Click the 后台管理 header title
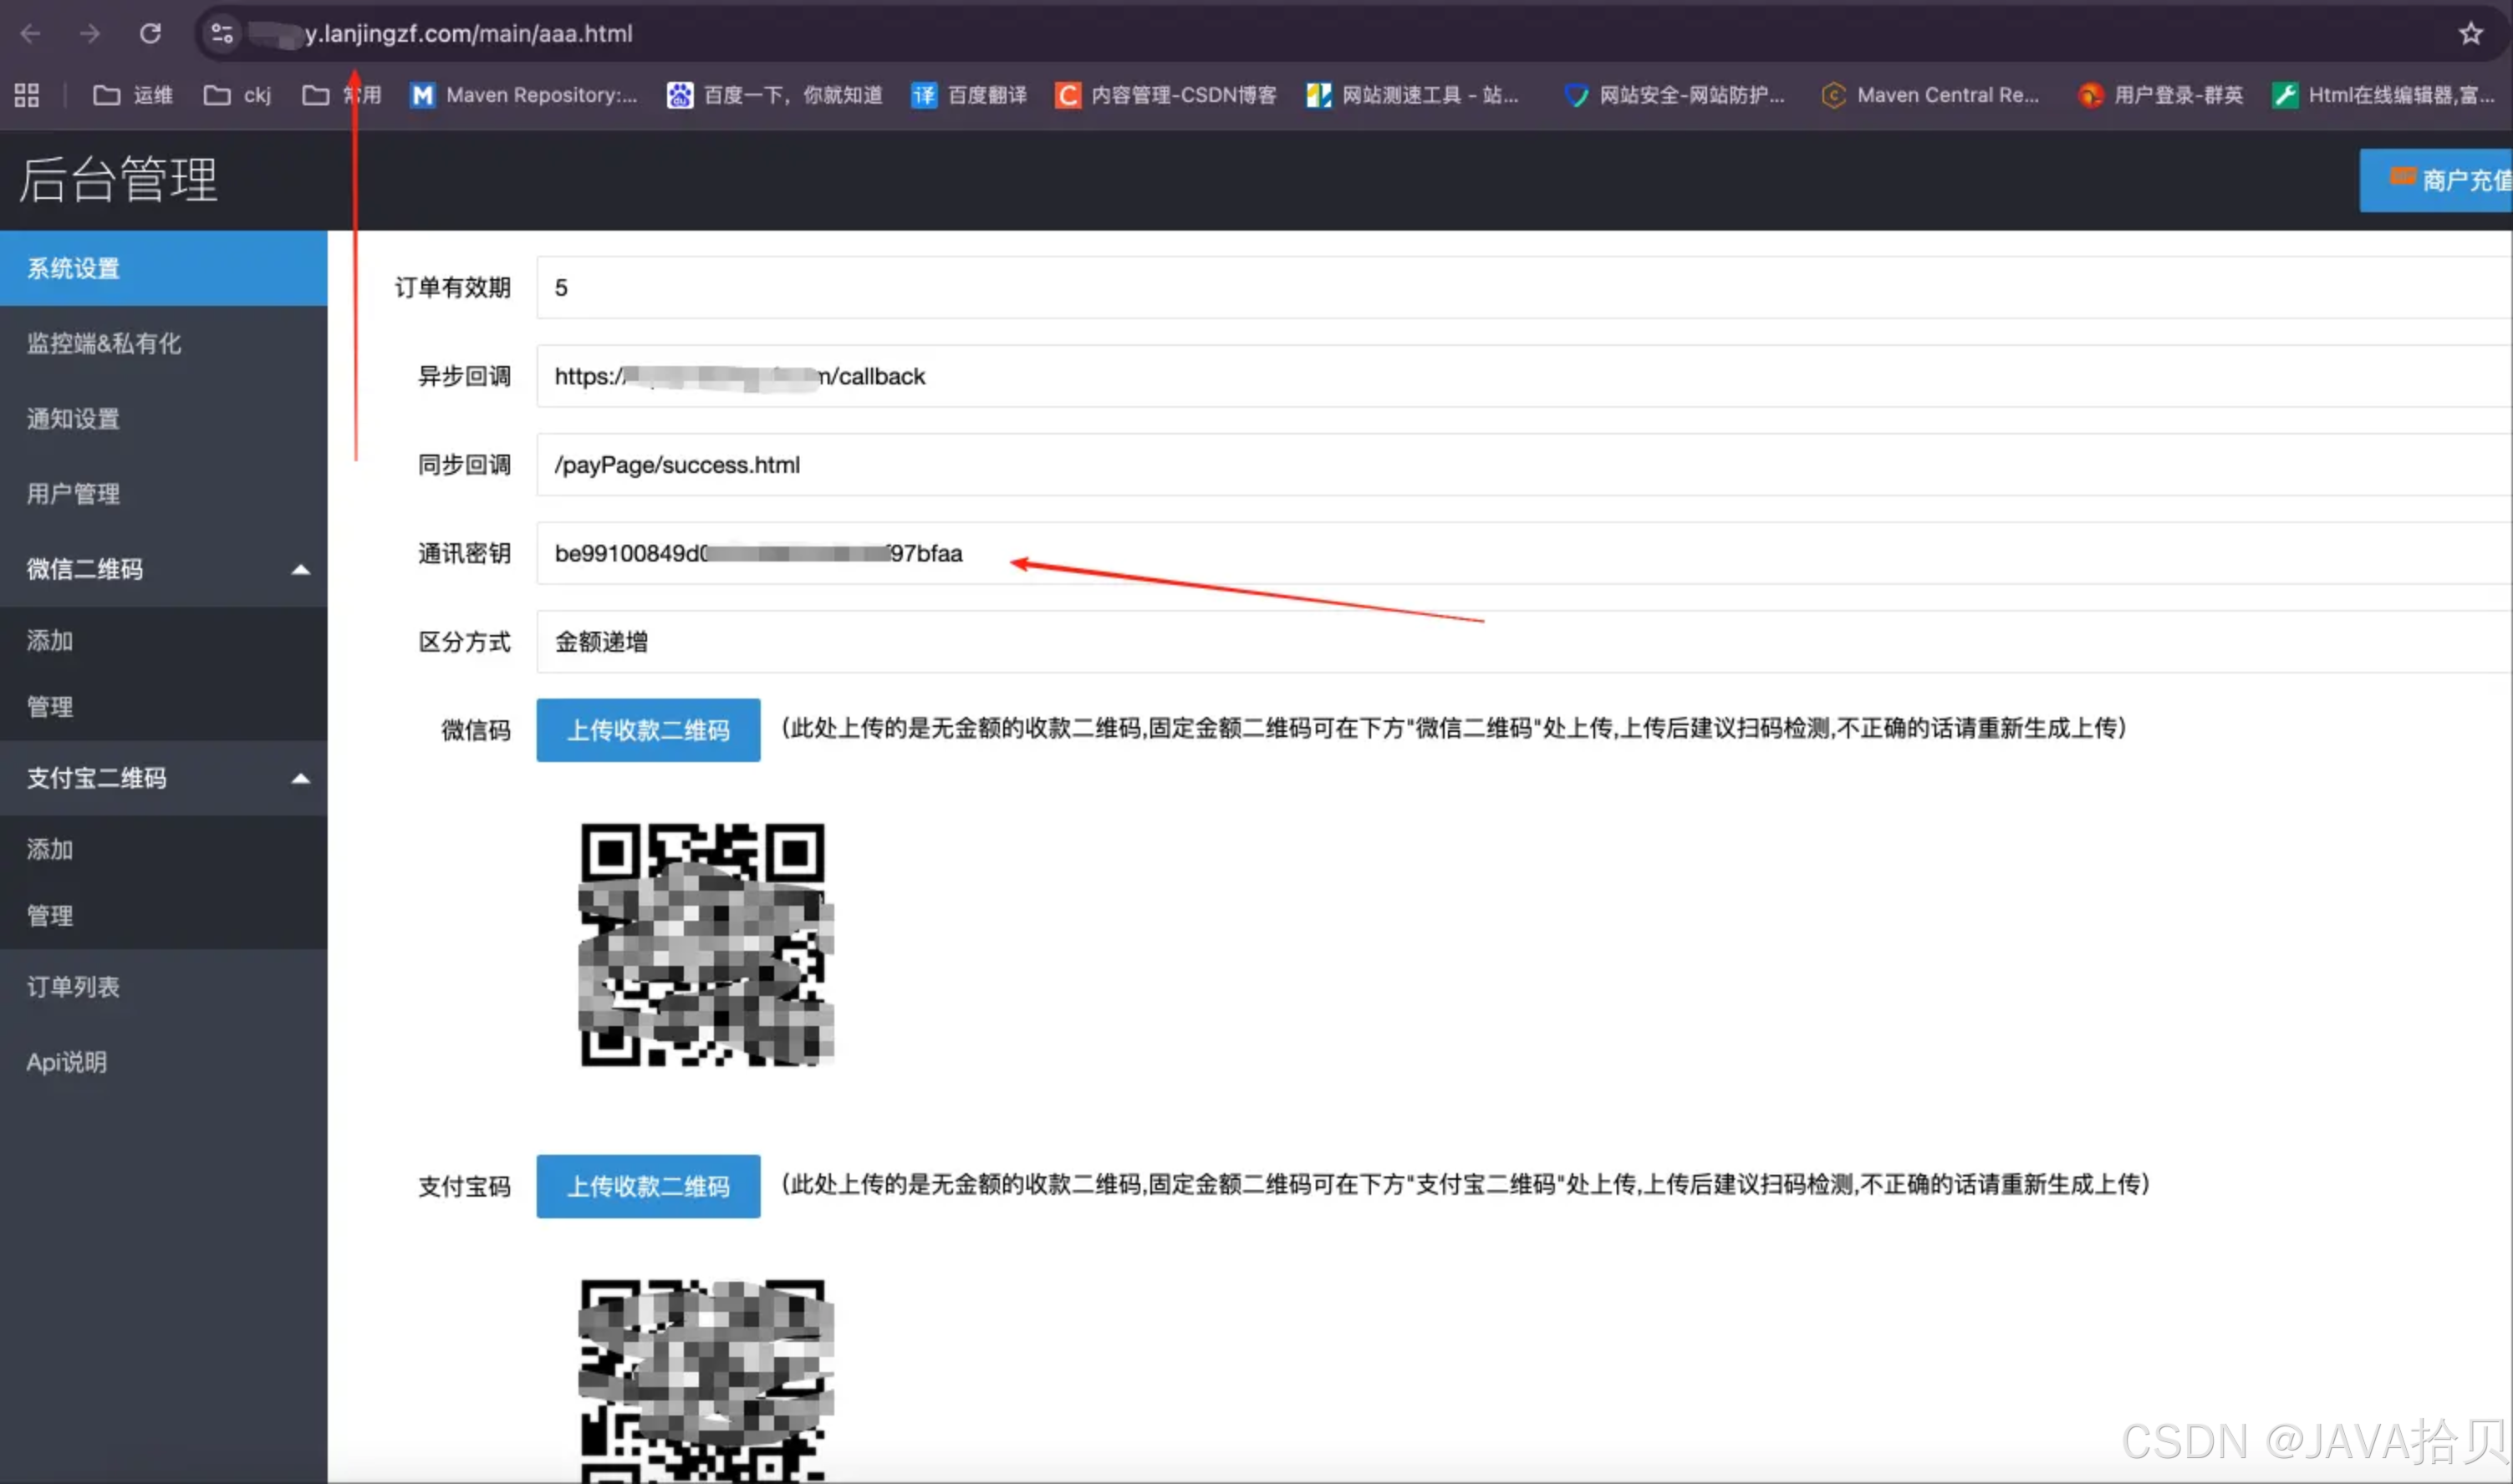2513x1484 pixels. [x=118, y=180]
